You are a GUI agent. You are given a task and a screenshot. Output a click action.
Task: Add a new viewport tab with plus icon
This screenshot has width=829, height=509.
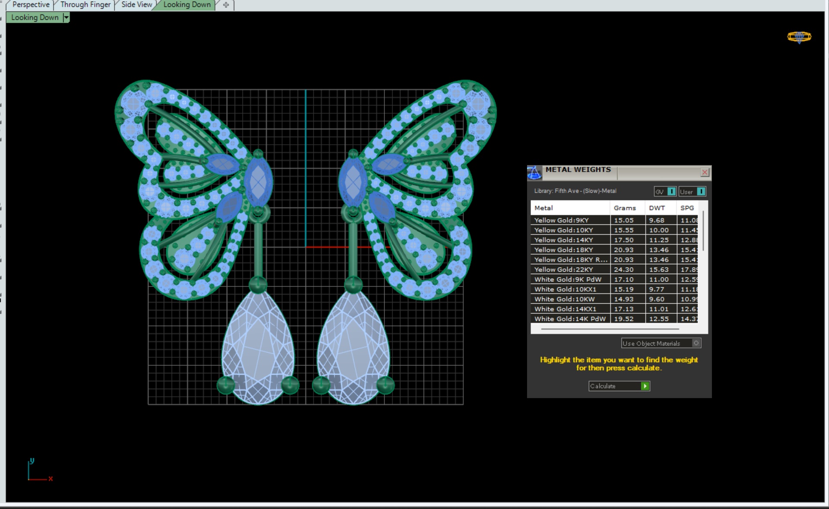[x=226, y=5]
